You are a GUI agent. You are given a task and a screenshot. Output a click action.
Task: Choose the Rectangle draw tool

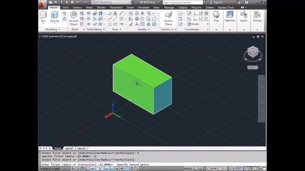coord(115,24)
